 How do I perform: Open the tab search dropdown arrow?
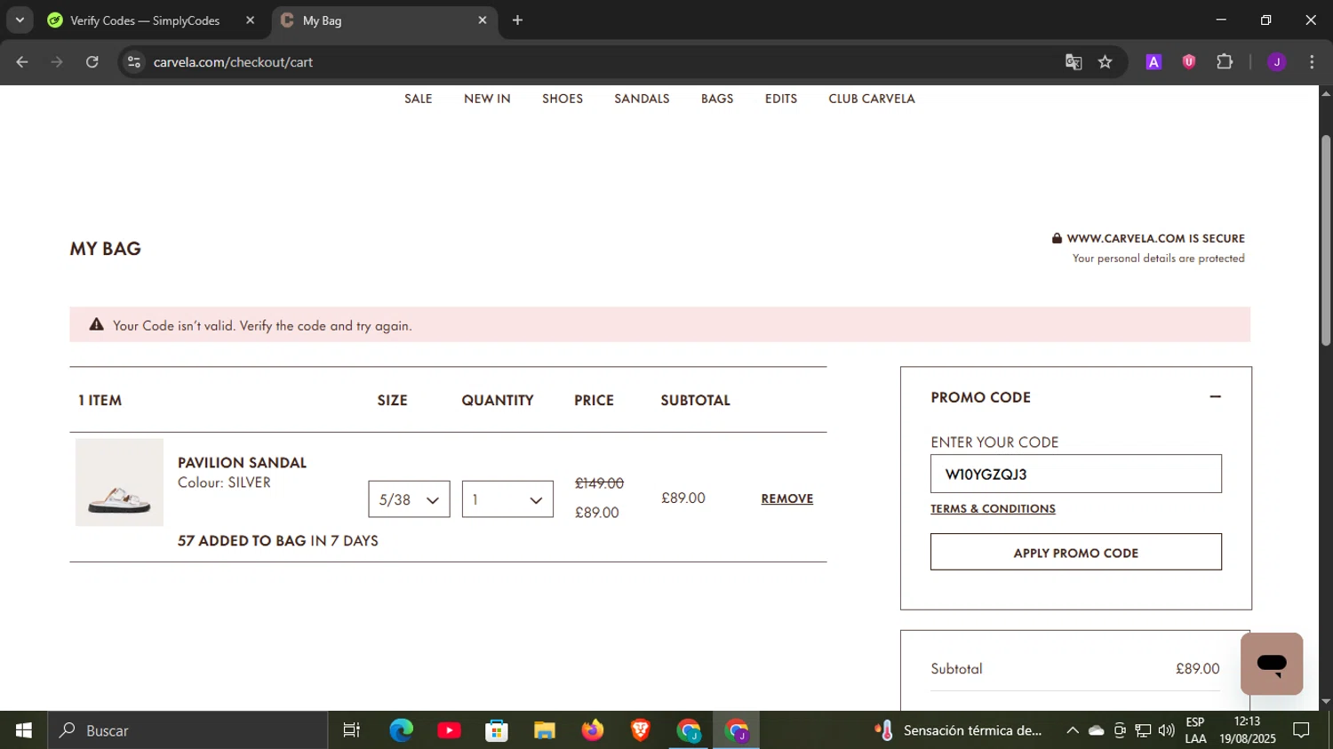click(x=20, y=20)
